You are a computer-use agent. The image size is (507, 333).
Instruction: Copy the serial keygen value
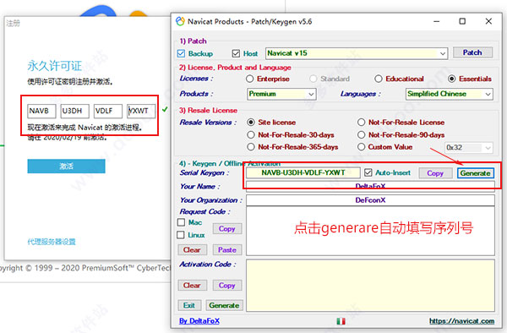click(x=435, y=173)
